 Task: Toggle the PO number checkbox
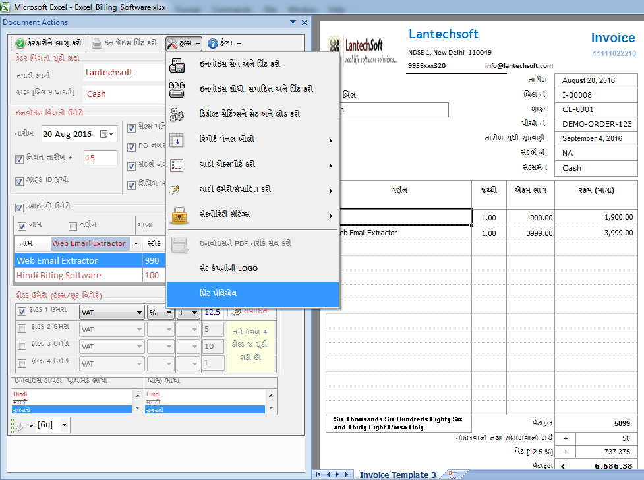click(x=131, y=147)
